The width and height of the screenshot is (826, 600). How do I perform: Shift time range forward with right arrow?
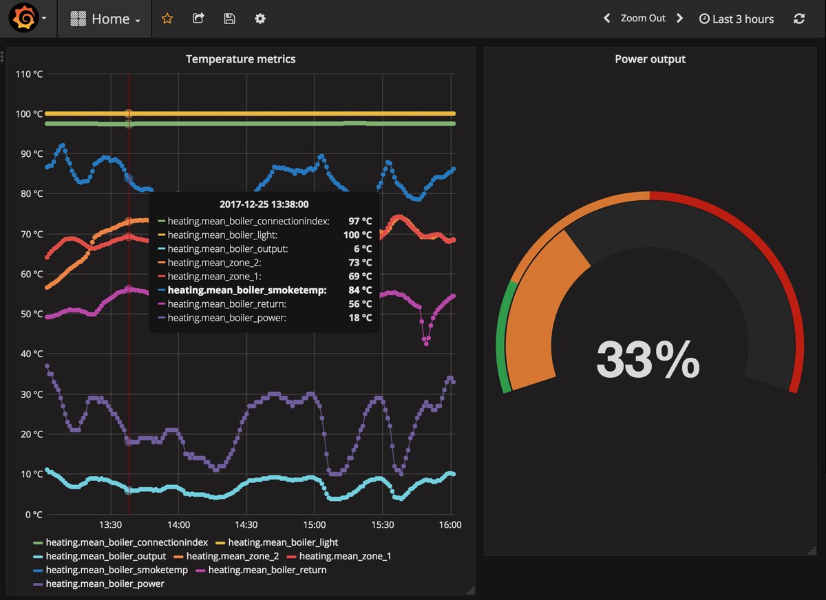coord(679,19)
